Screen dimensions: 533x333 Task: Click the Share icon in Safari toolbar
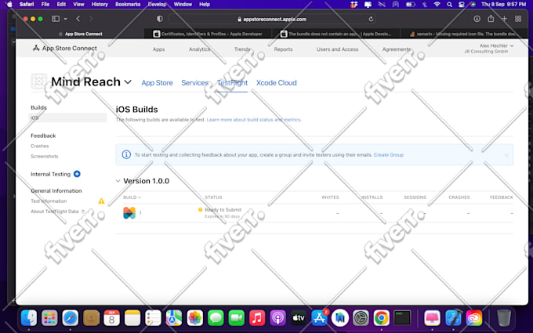pos(491,19)
